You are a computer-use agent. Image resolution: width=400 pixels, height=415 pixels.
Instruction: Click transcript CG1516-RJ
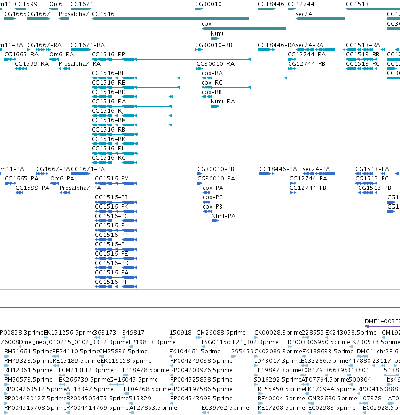pyautogui.click(x=132, y=116)
